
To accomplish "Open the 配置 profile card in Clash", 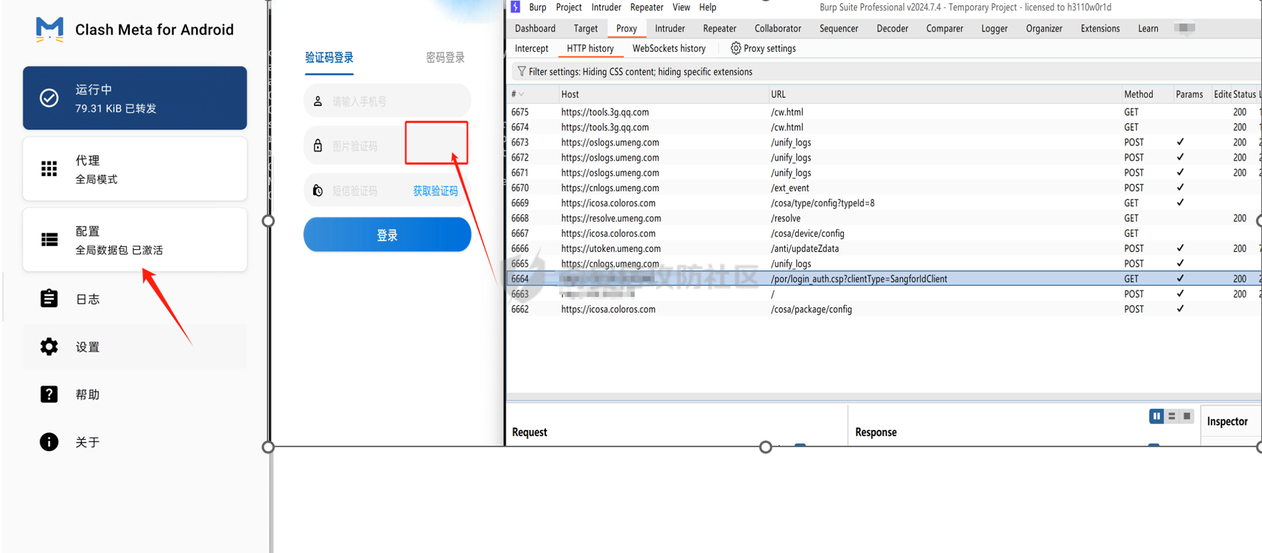I will point(135,240).
